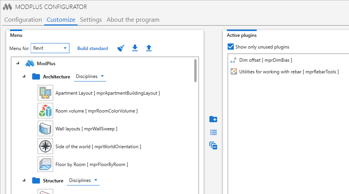Screen dimensions: 349x194
Task: Click the rebar utilities plugin icon
Action: [x=234, y=71]
